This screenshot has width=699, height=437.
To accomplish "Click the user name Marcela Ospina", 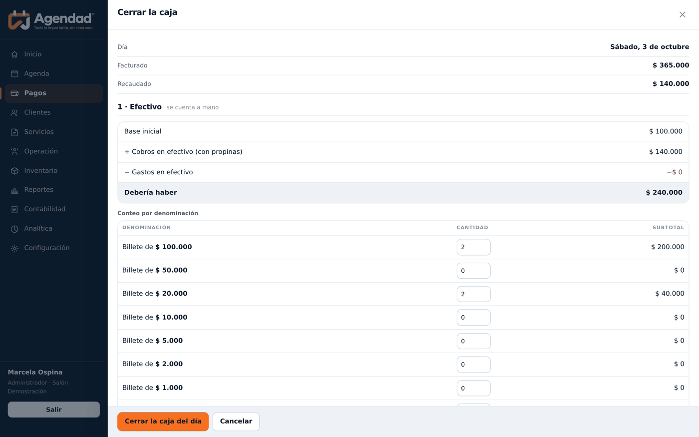I will tap(35, 373).
